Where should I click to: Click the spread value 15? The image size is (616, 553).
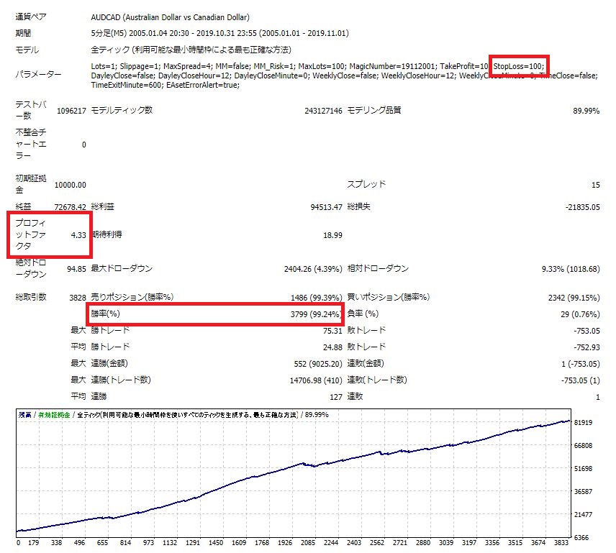click(x=596, y=185)
